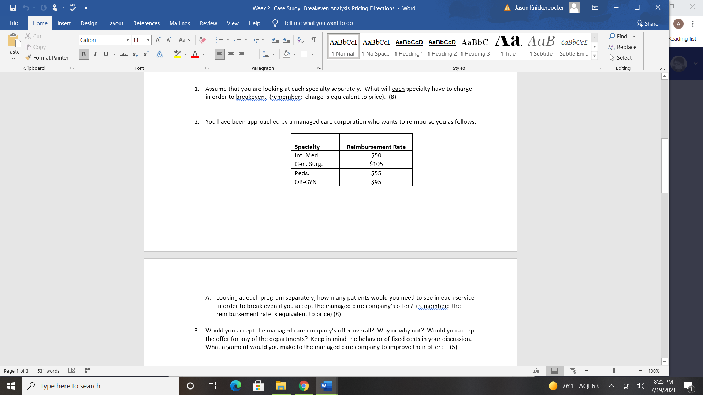Toggle center paragraph alignment

(x=231, y=54)
